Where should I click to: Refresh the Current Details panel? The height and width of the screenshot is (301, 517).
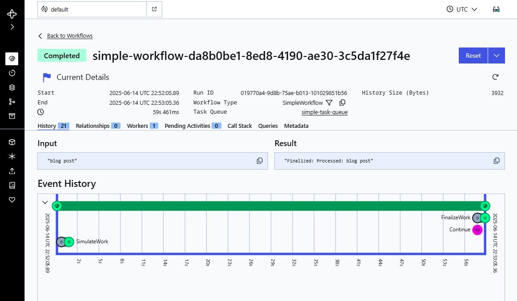click(495, 77)
